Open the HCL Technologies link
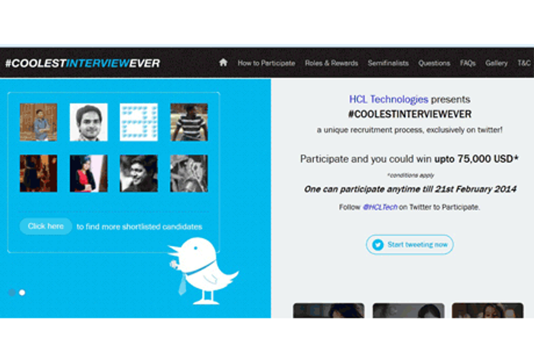 point(388,99)
